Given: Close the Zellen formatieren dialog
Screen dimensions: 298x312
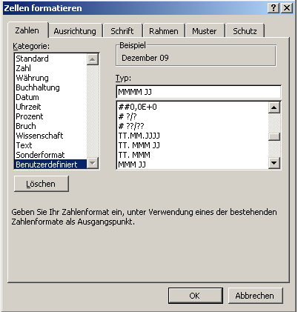Looking at the screenshot, I should click(287, 8).
